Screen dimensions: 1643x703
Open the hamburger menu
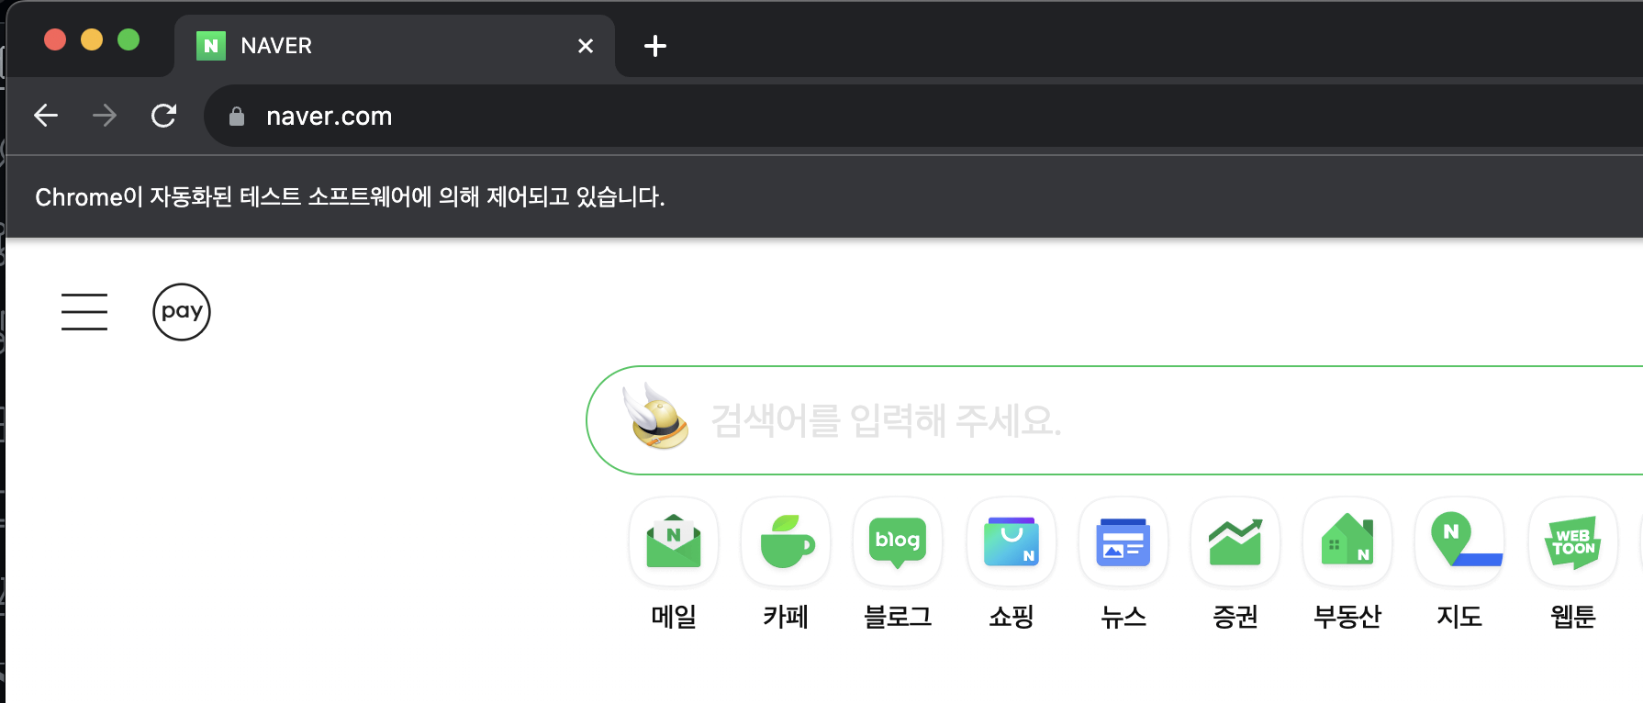coord(84,312)
